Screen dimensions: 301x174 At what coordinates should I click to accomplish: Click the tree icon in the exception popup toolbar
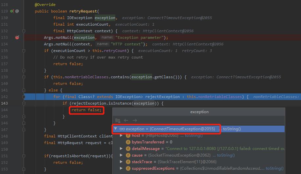[118, 120]
